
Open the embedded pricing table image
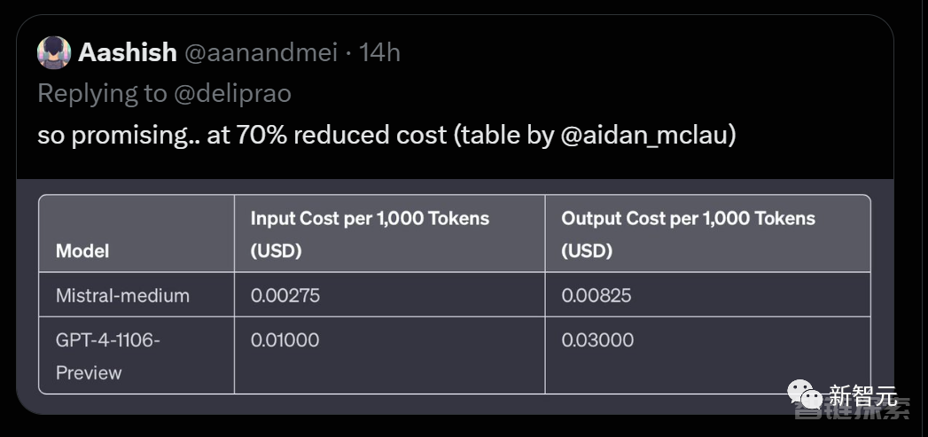click(455, 294)
